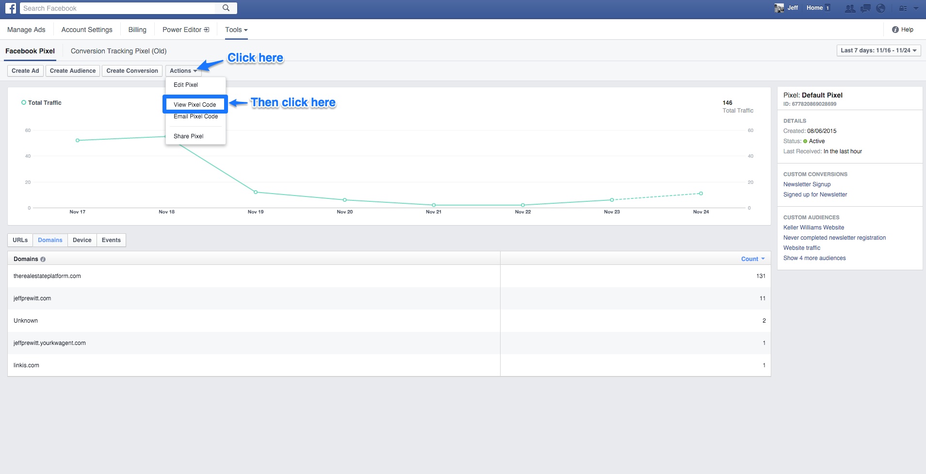Open Never completed newsletter registration audience

pyautogui.click(x=834, y=238)
